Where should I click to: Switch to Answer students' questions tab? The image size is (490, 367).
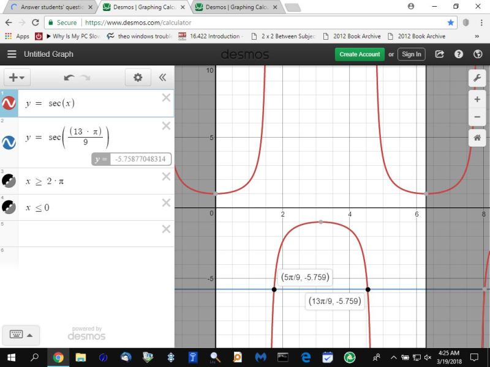coord(49,7)
